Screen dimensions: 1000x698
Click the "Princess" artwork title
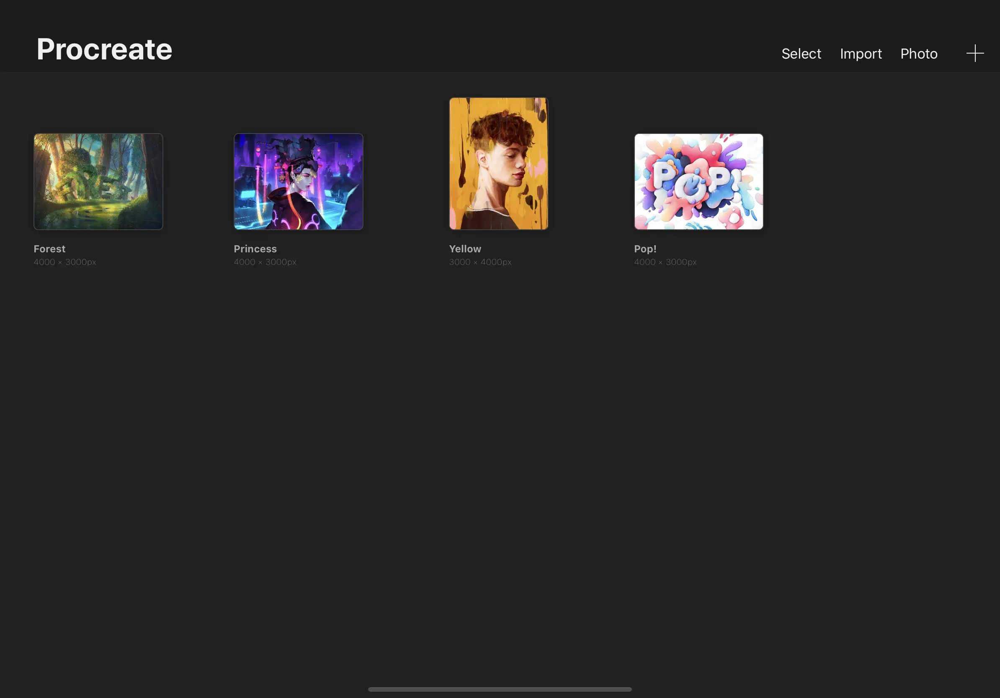tap(255, 249)
